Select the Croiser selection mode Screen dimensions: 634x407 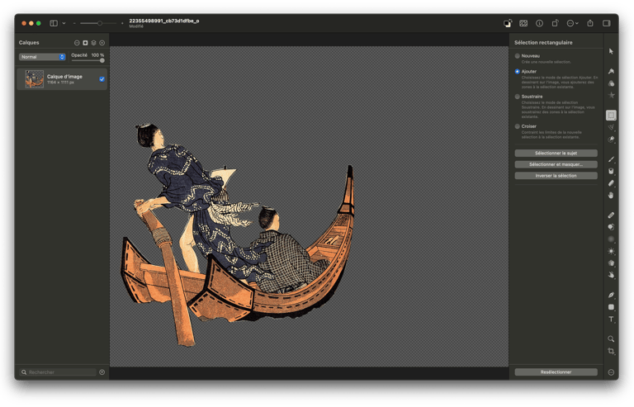point(517,126)
